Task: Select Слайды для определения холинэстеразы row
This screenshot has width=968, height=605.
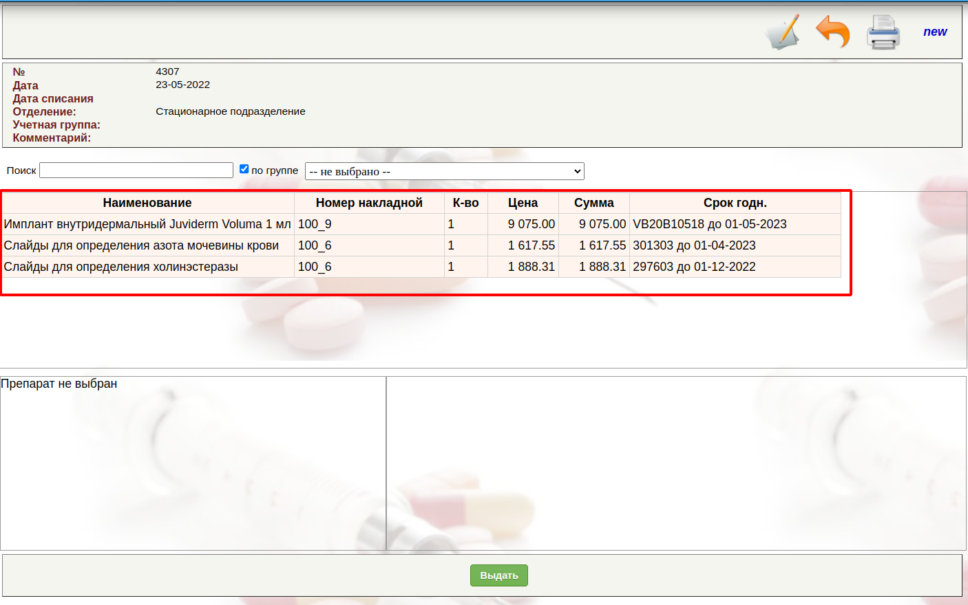Action: (121, 267)
